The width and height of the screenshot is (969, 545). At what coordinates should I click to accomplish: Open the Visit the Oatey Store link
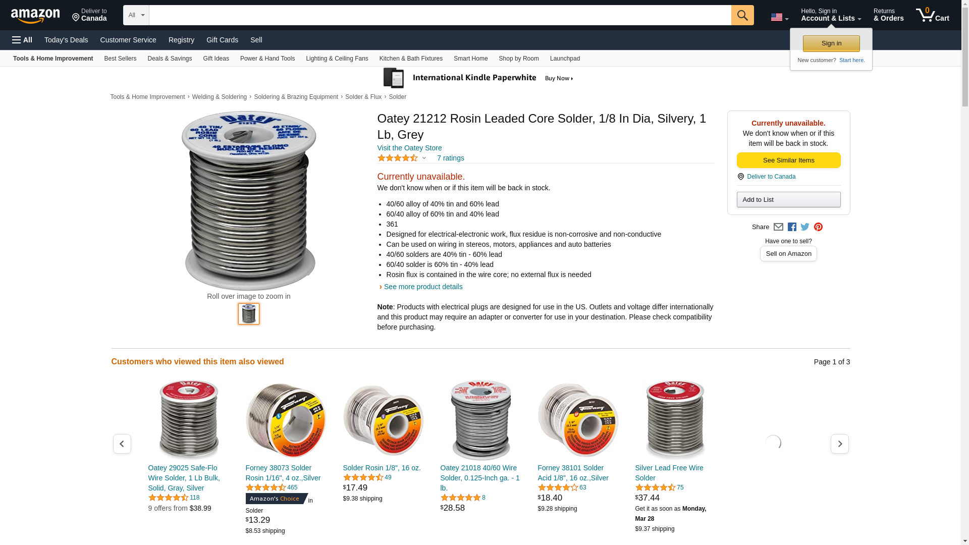pos(409,148)
